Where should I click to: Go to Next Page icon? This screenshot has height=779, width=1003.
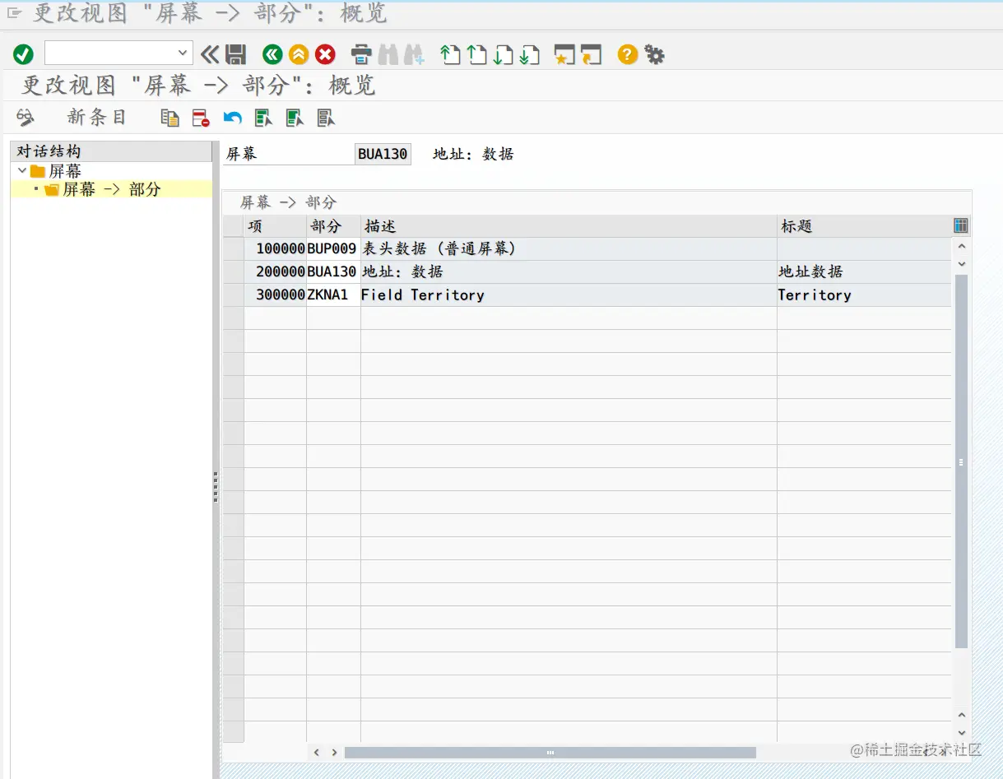[503, 55]
